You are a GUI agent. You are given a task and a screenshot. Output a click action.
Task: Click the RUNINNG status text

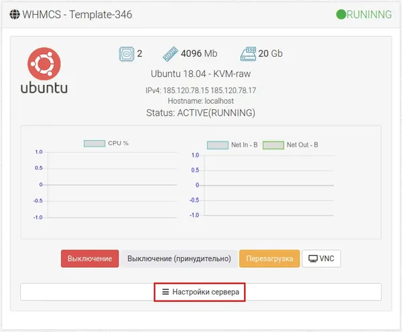click(369, 15)
